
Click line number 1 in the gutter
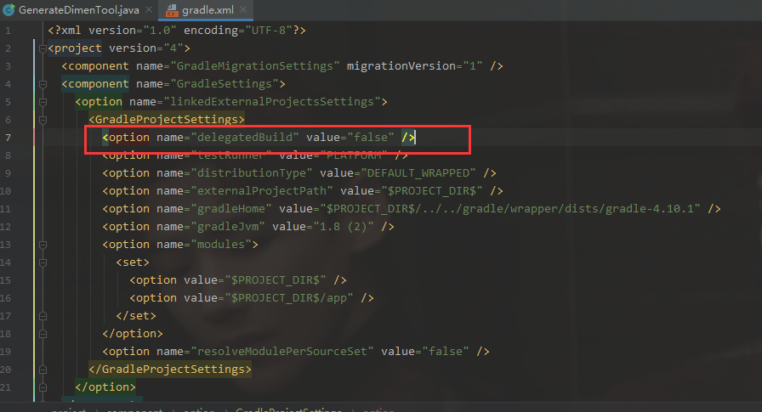click(x=8, y=31)
